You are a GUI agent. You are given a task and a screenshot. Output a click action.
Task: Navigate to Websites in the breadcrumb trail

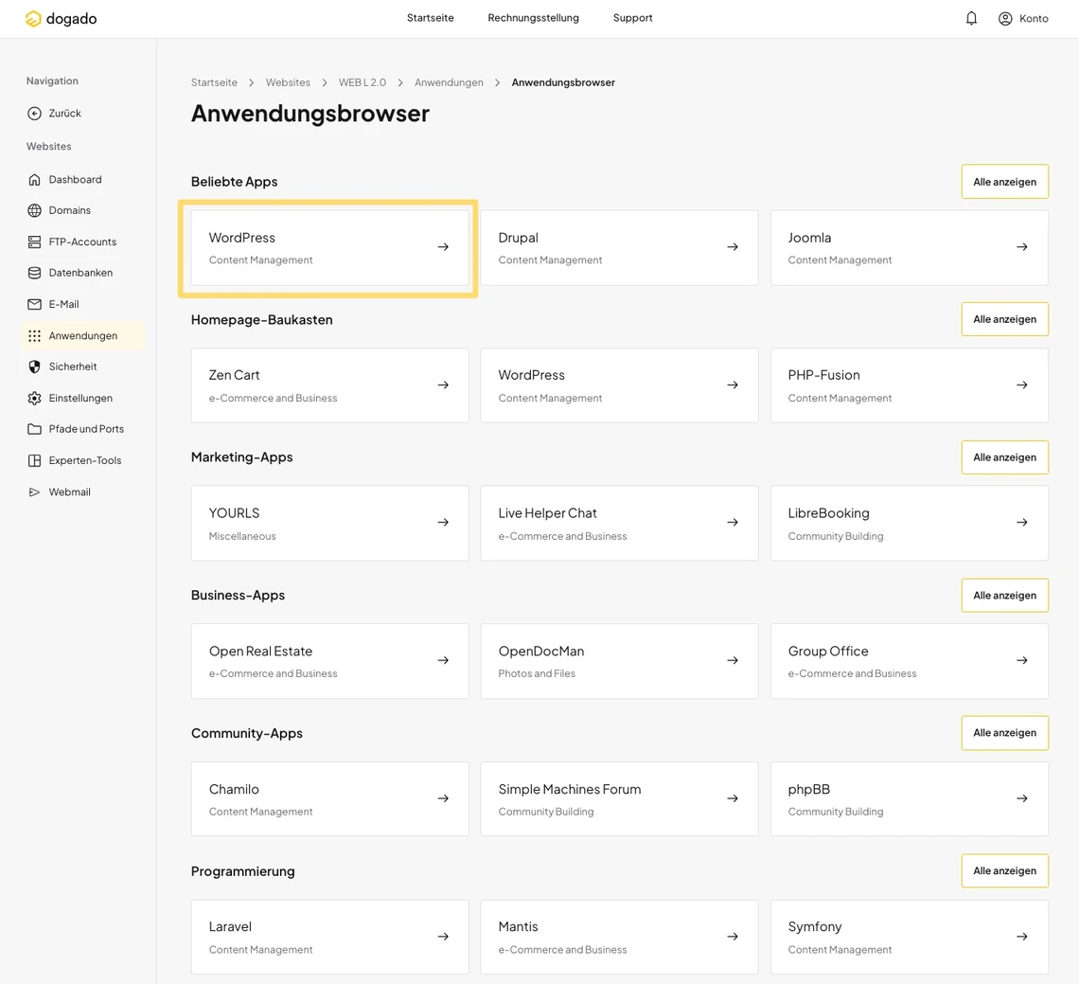point(288,82)
